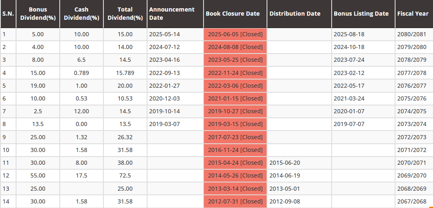Click the Announcement Date header
Image resolution: width=433 pixels, height=208 pixels.
click(x=172, y=14)
